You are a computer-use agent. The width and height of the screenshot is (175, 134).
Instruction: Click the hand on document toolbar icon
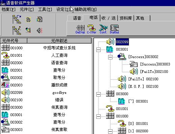[x=40, y=19]
